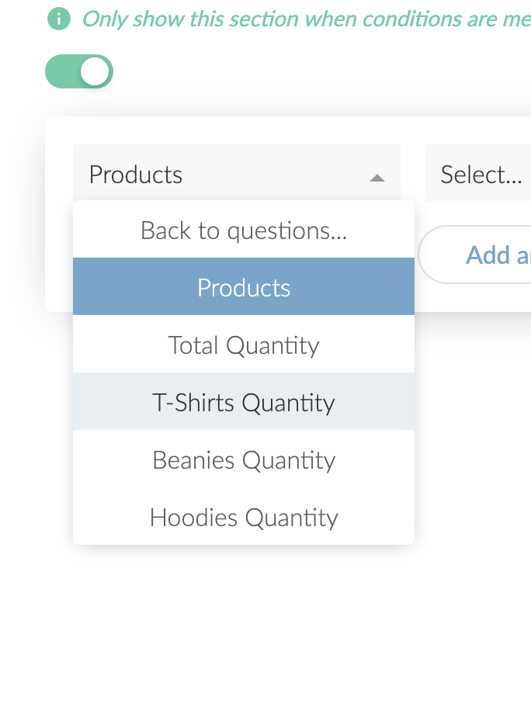The height and width of the screenshot is (717, 531).
Task: Disable the conditional section toggle
Action: 79,71
